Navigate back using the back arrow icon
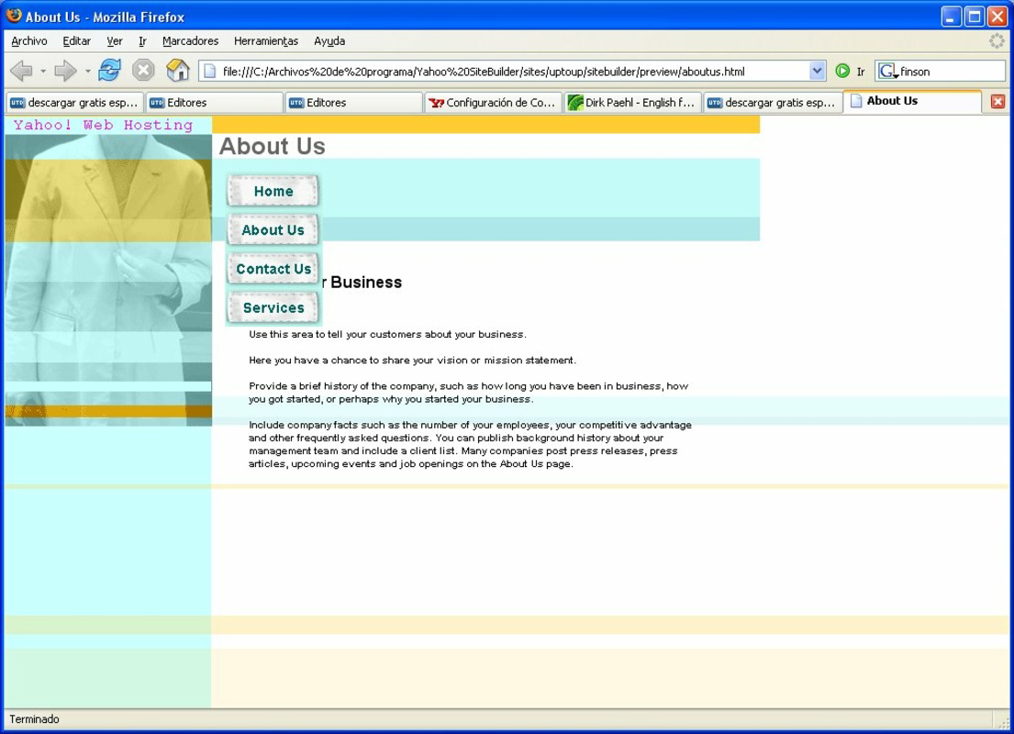 [x=23, y=70]
